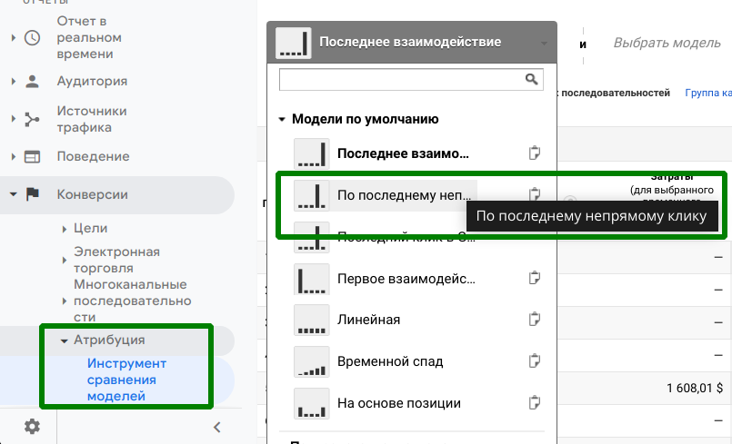
Task: Click the settings gear icon
Action: 32,426
